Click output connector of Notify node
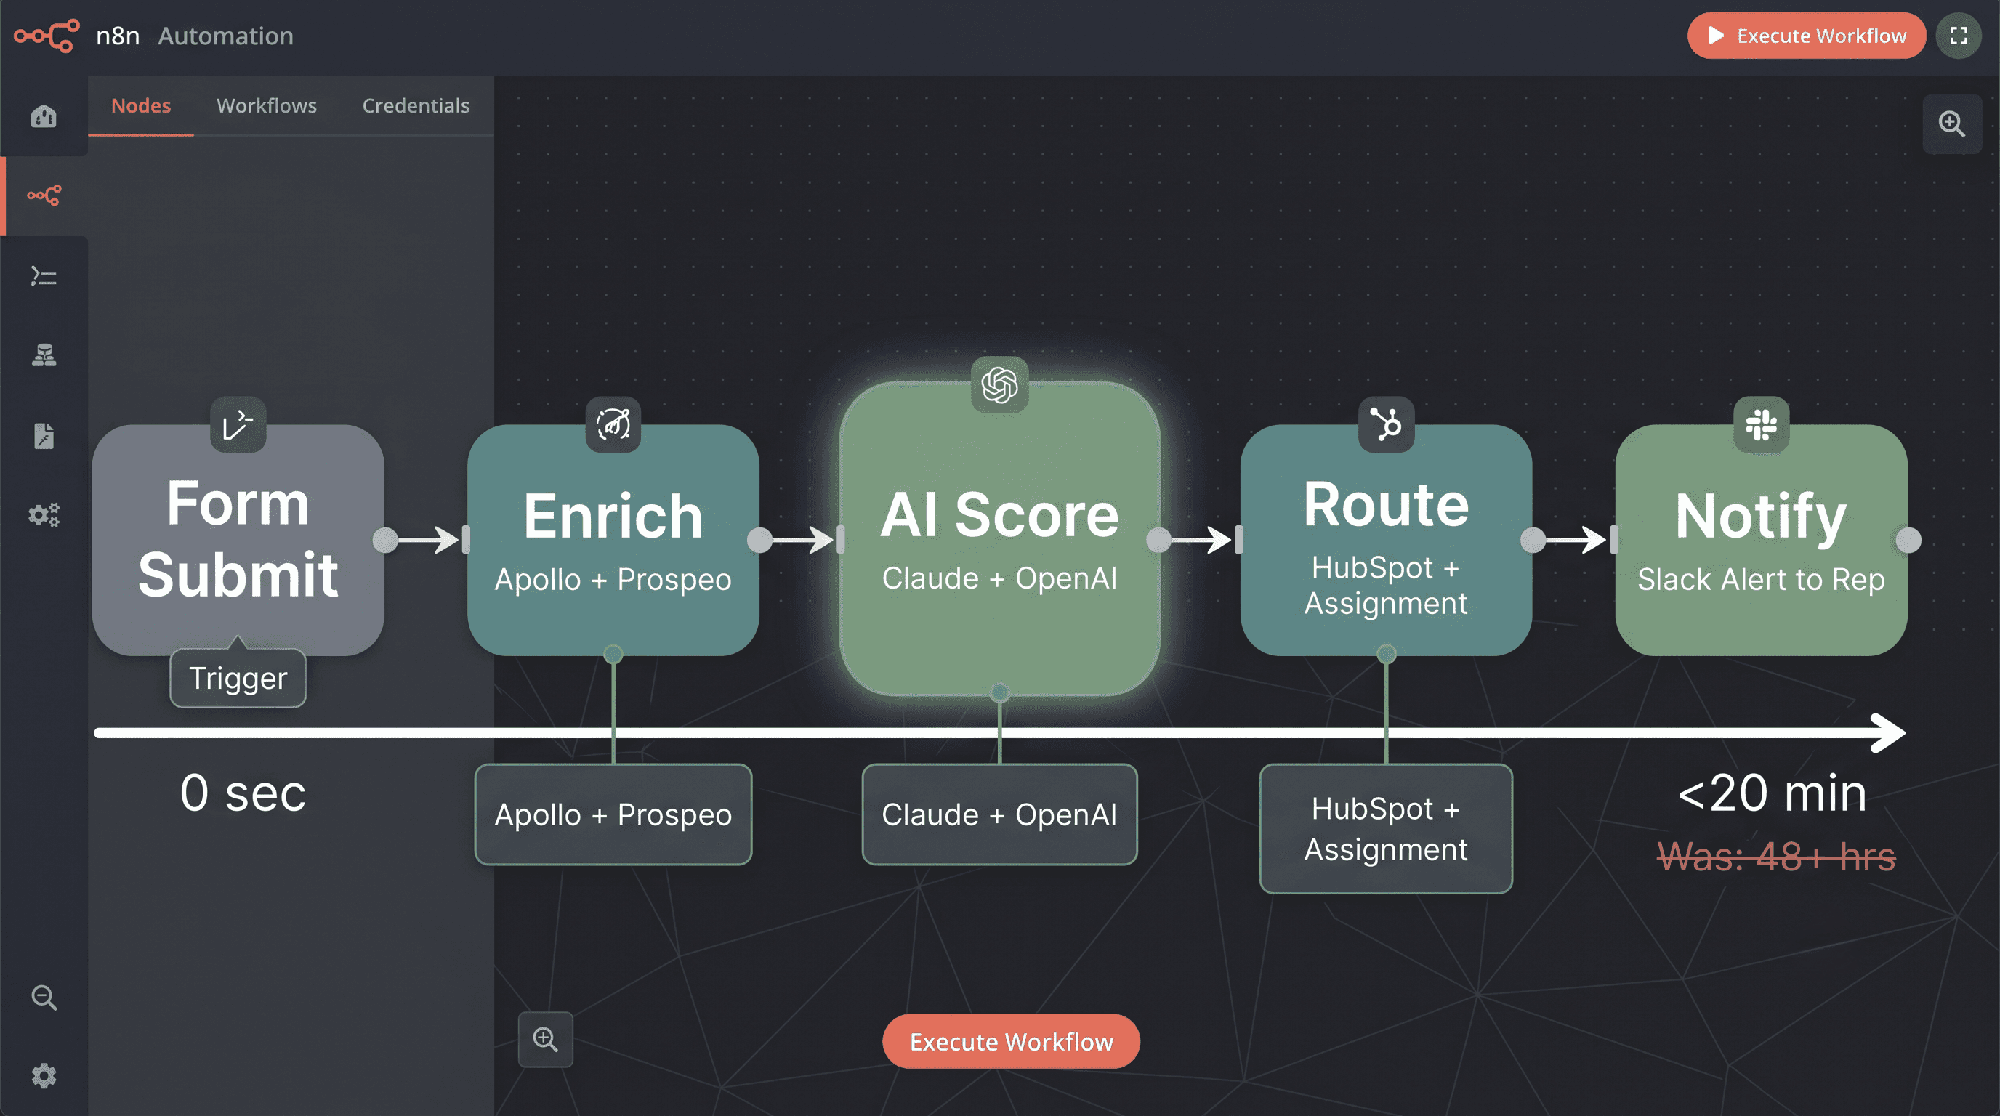The height and width of the screenshot is (1116, 2000). click(1908, 540)
